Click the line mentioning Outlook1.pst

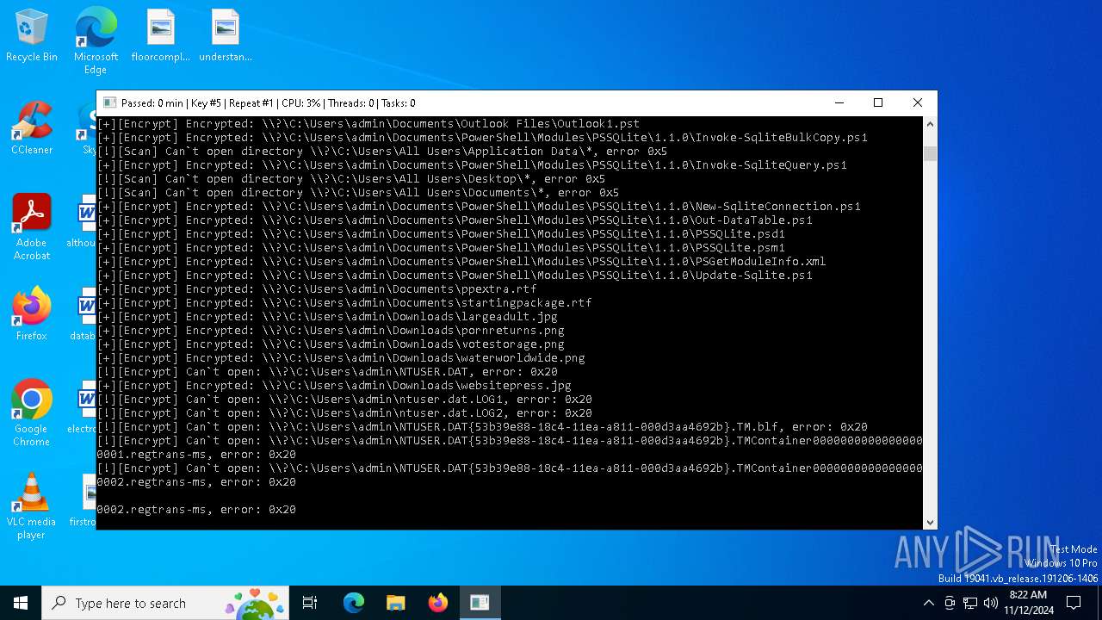(x=368, y=124)
